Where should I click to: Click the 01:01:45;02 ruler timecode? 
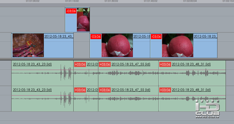(x=151, y=1)
